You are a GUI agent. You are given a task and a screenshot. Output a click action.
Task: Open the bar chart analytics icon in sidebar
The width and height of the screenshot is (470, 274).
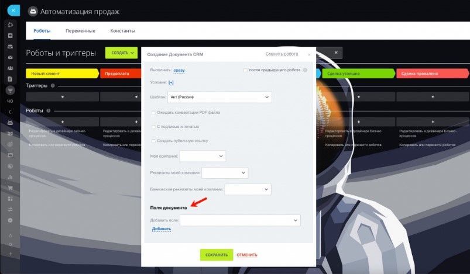(10, 177)
